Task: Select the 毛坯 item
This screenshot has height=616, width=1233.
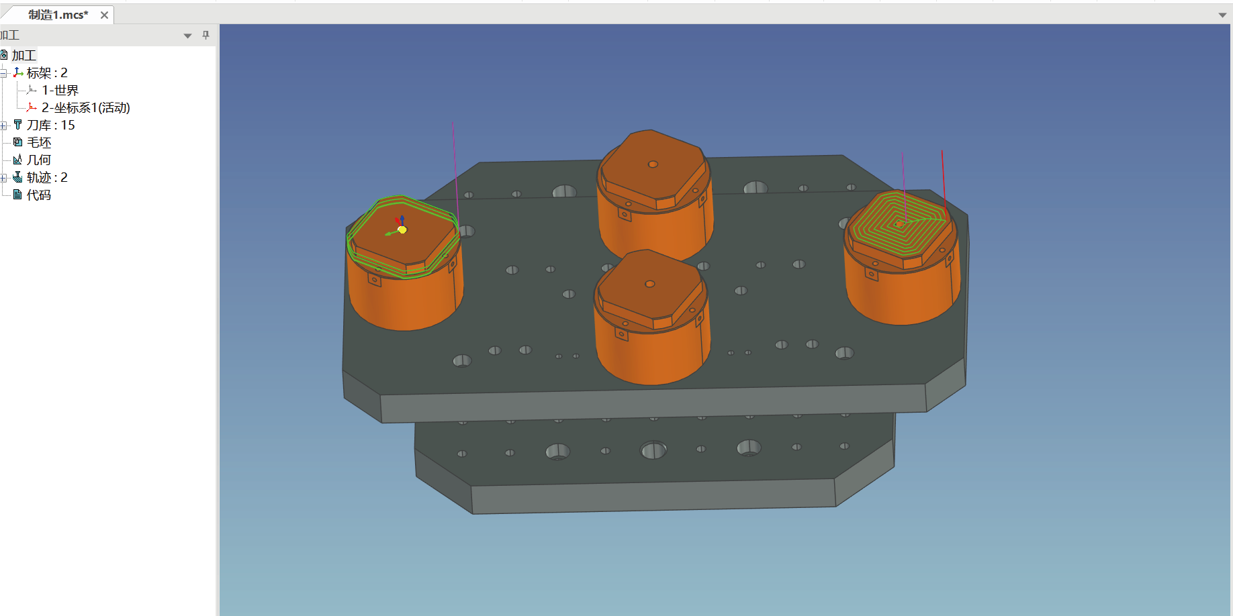Action: [39, 142]
